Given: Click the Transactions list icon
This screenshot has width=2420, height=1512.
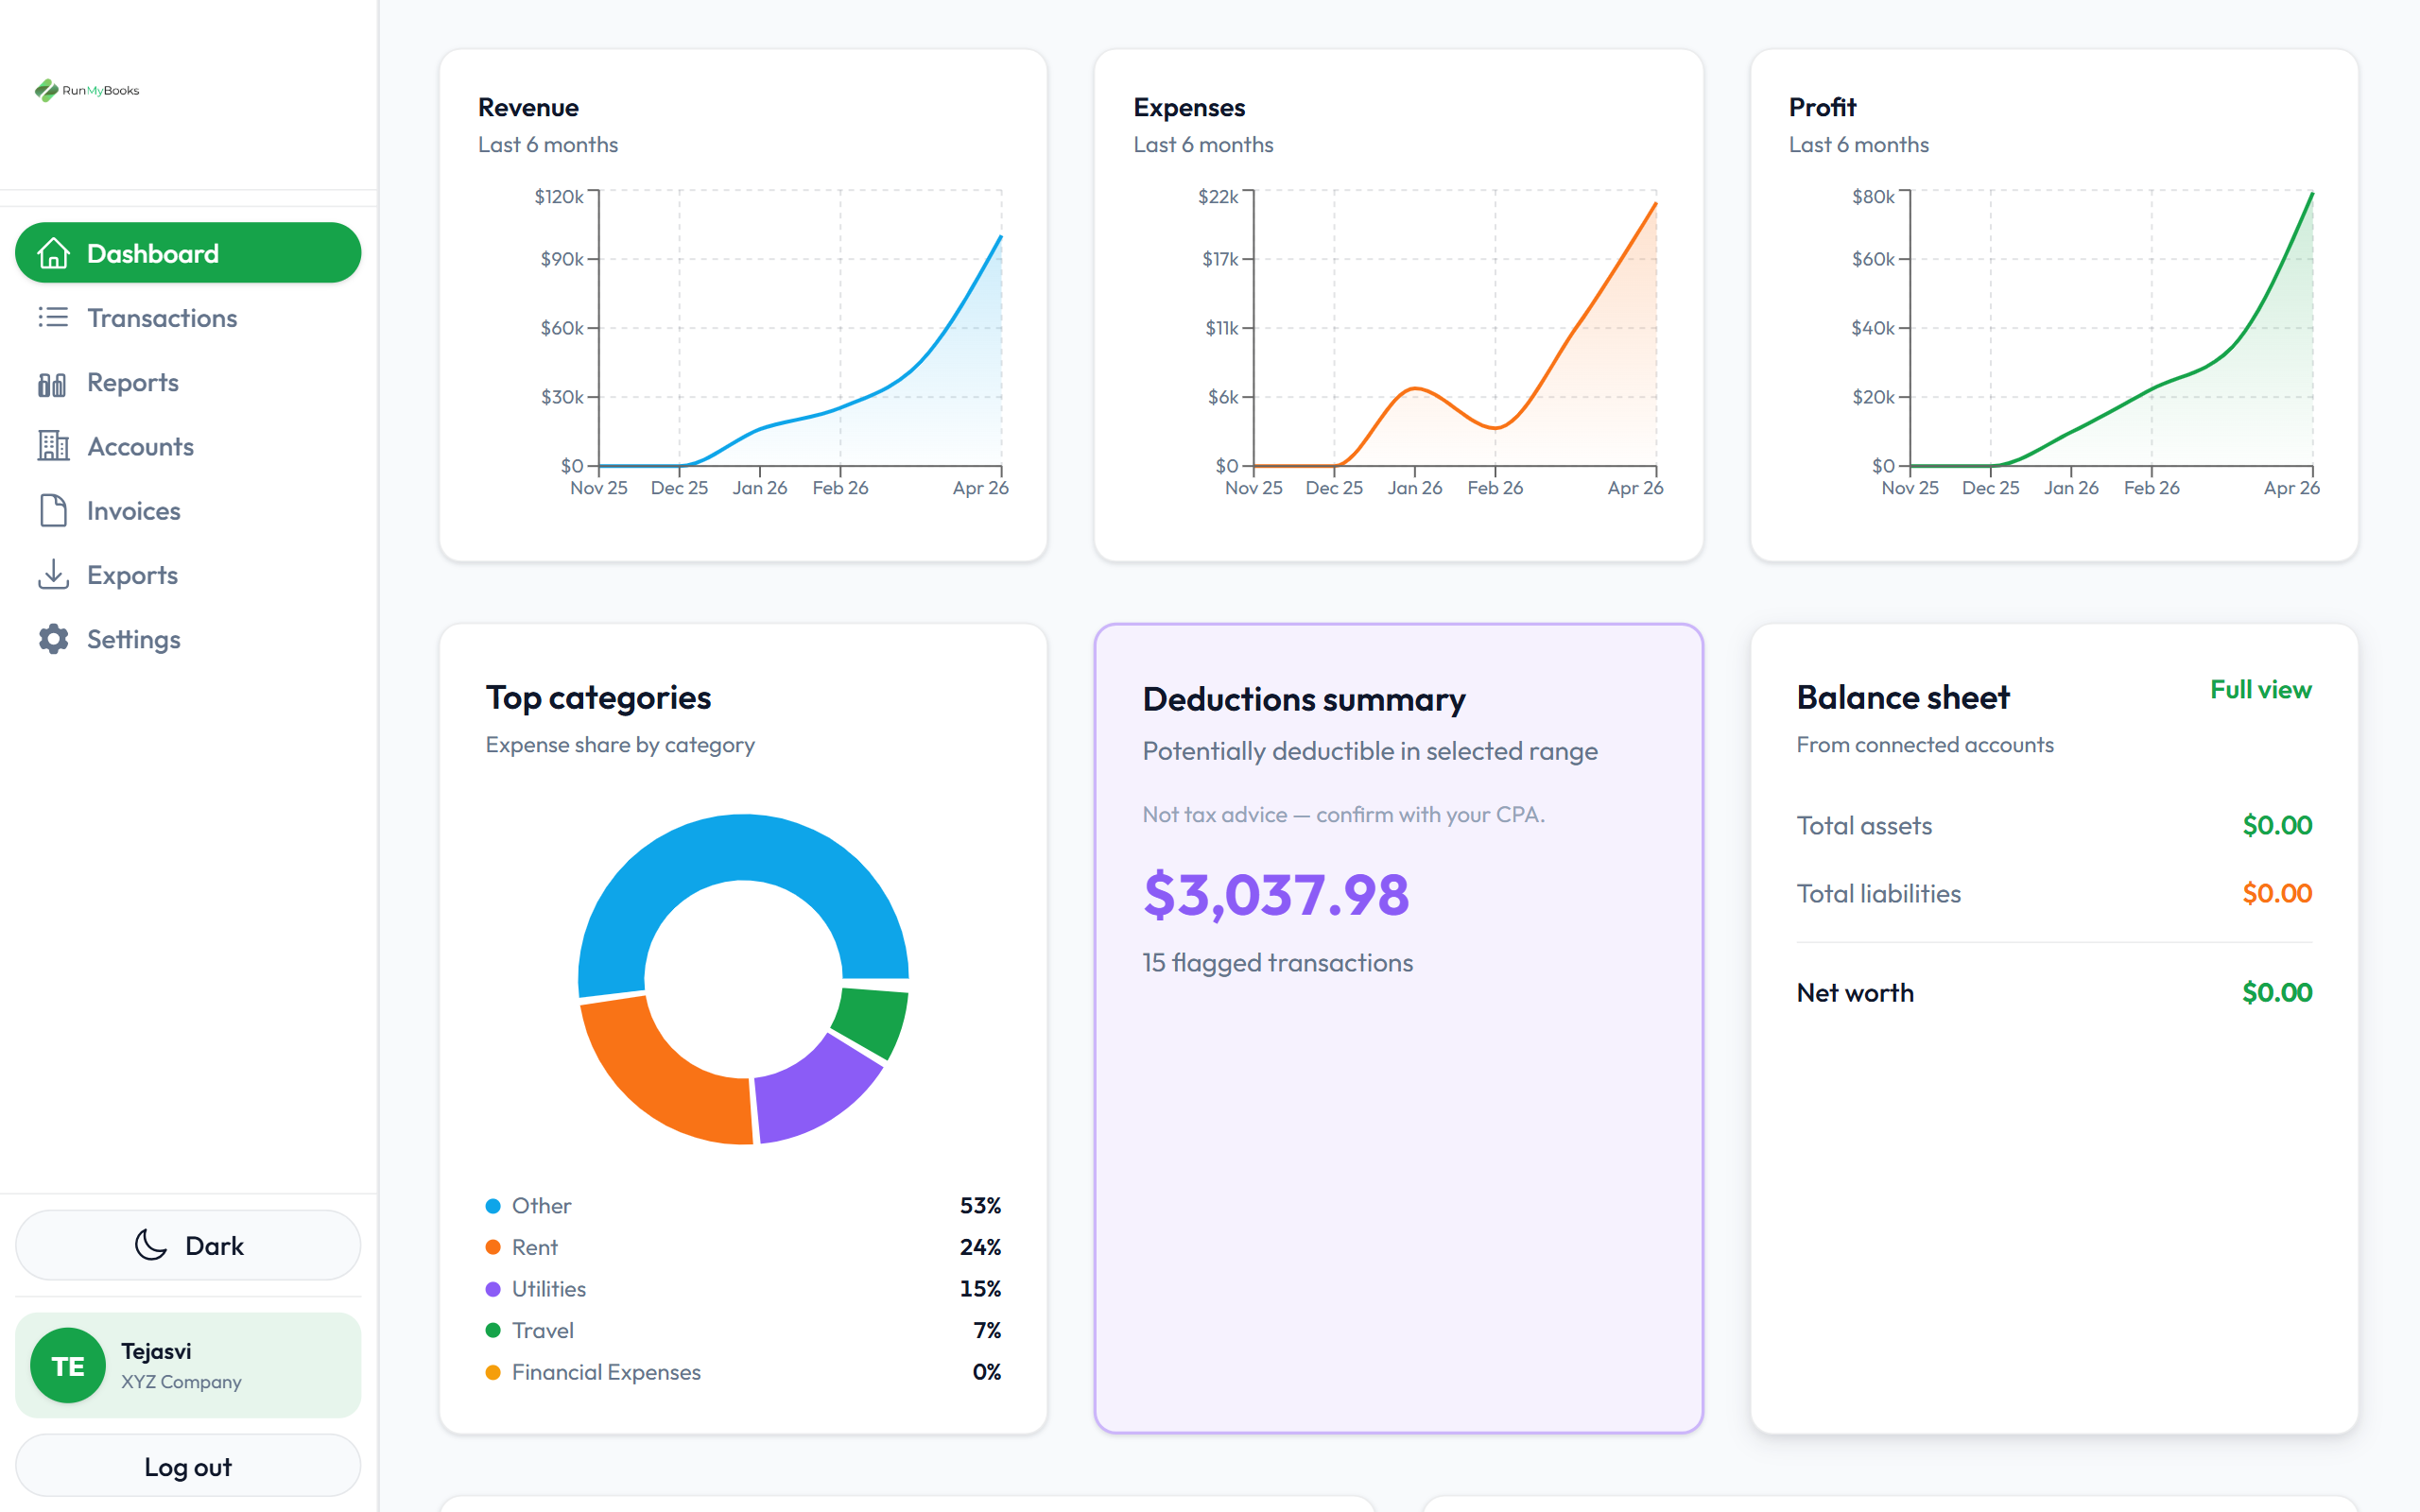Looking at the screenshot, I should (53, 317).
